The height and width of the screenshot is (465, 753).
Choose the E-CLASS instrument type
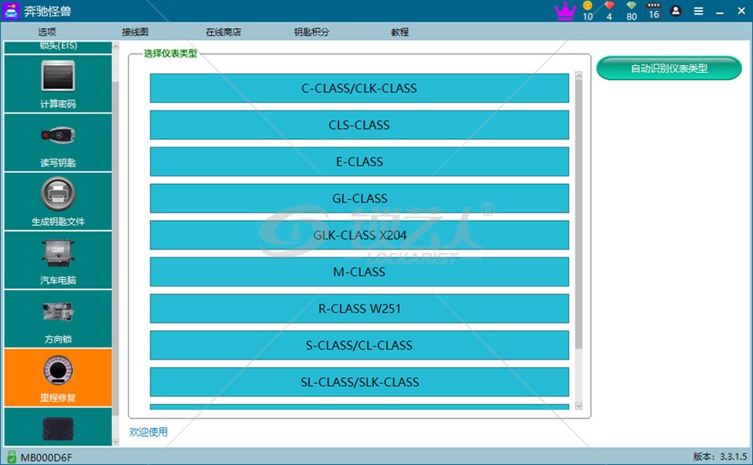[x=359, y=162]
